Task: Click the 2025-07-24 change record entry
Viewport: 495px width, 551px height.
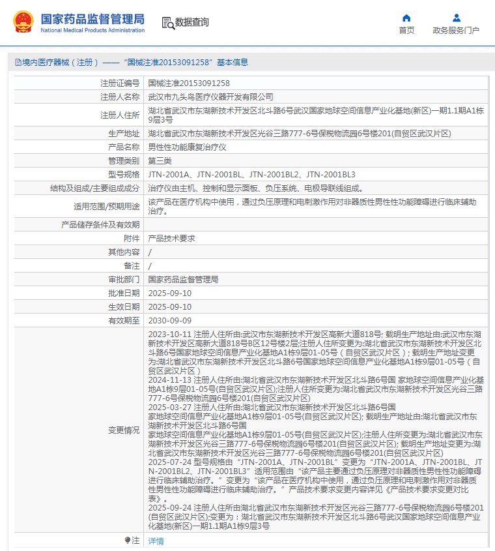Action: tap(315, 481)
